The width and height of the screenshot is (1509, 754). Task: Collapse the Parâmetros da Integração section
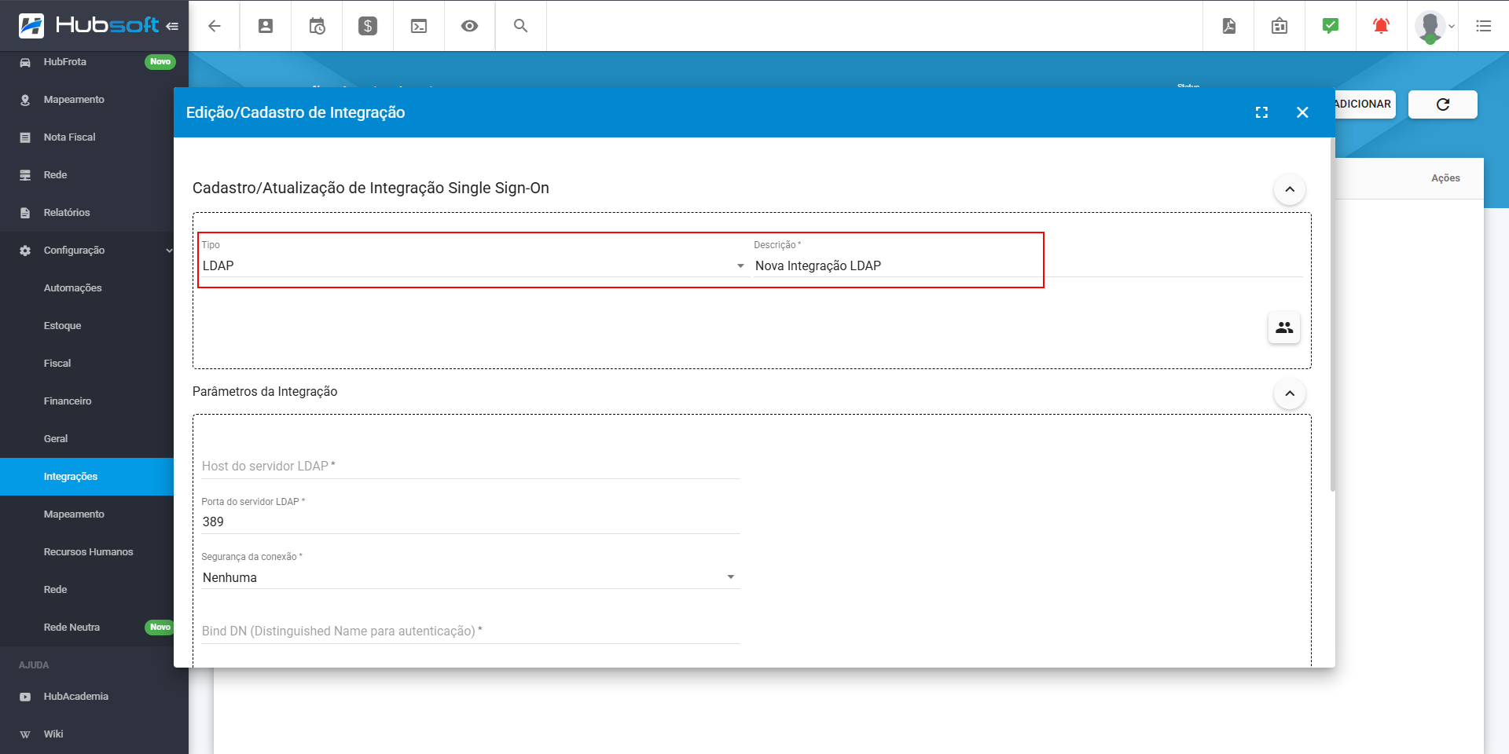tap(1290, 393)
